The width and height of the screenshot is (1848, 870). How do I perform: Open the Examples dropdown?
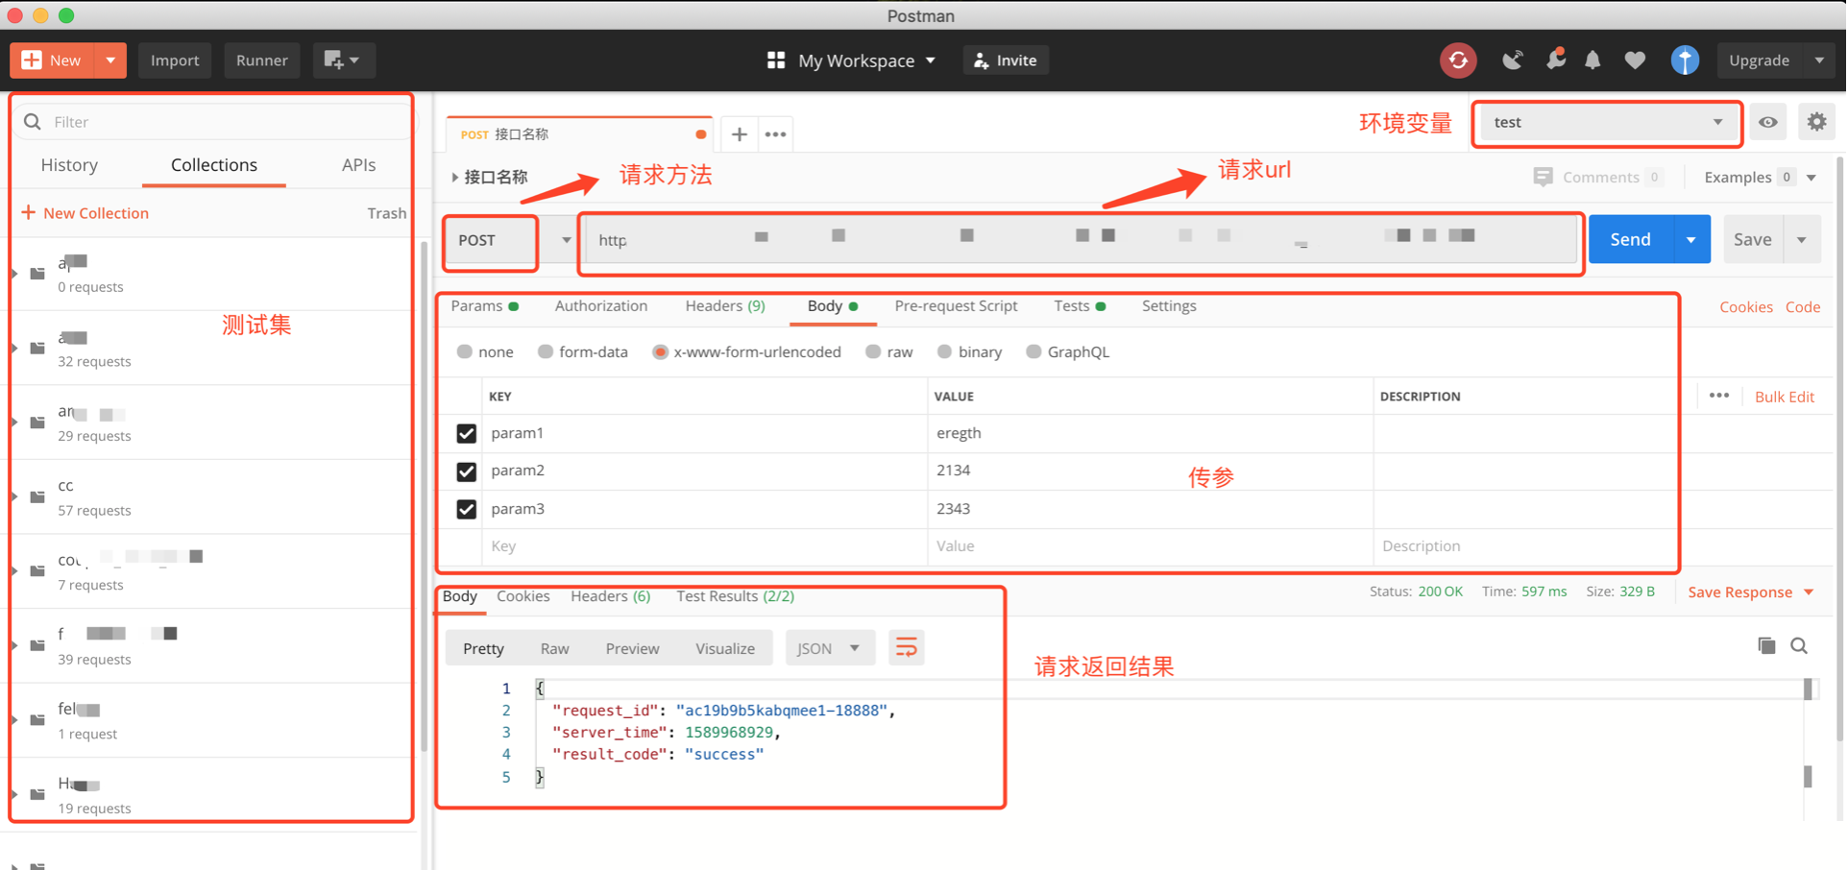(x=1760, y=177)
